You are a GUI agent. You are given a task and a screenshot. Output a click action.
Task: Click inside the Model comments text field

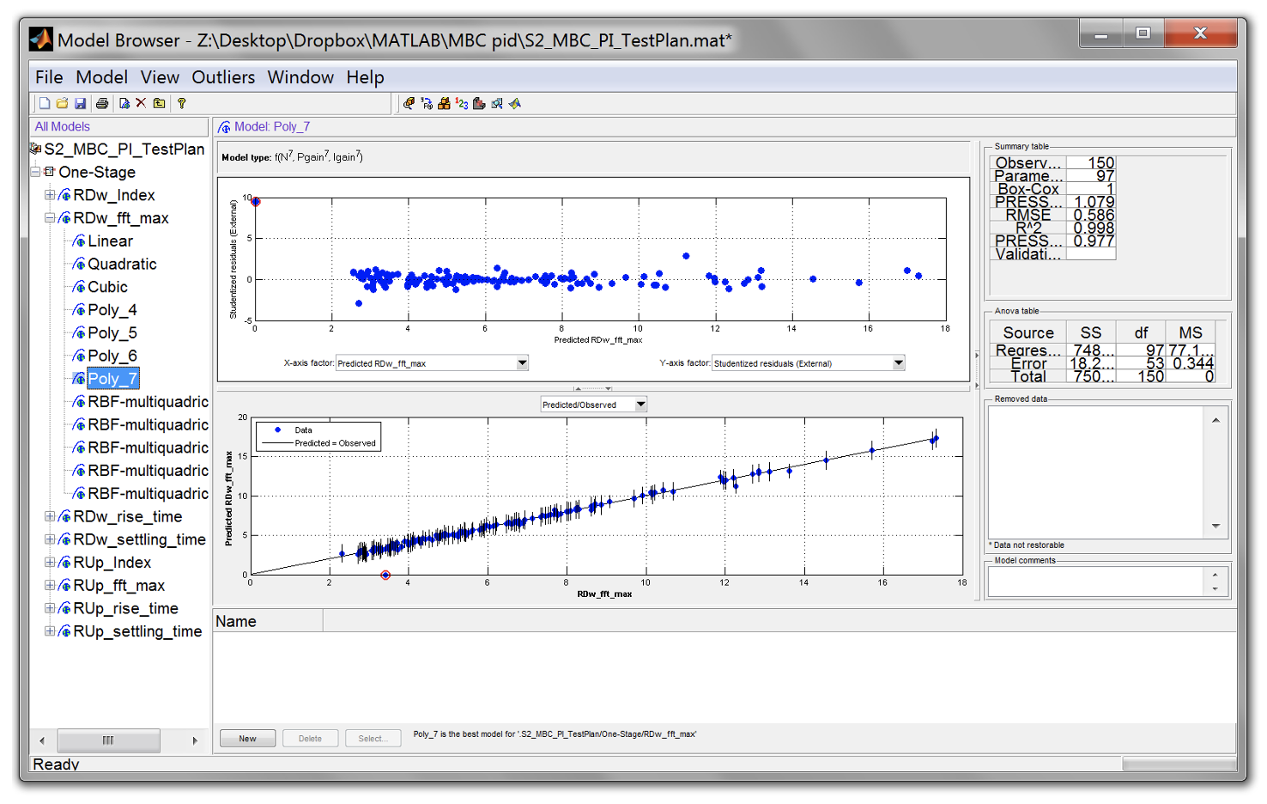tap(1096, 582)
